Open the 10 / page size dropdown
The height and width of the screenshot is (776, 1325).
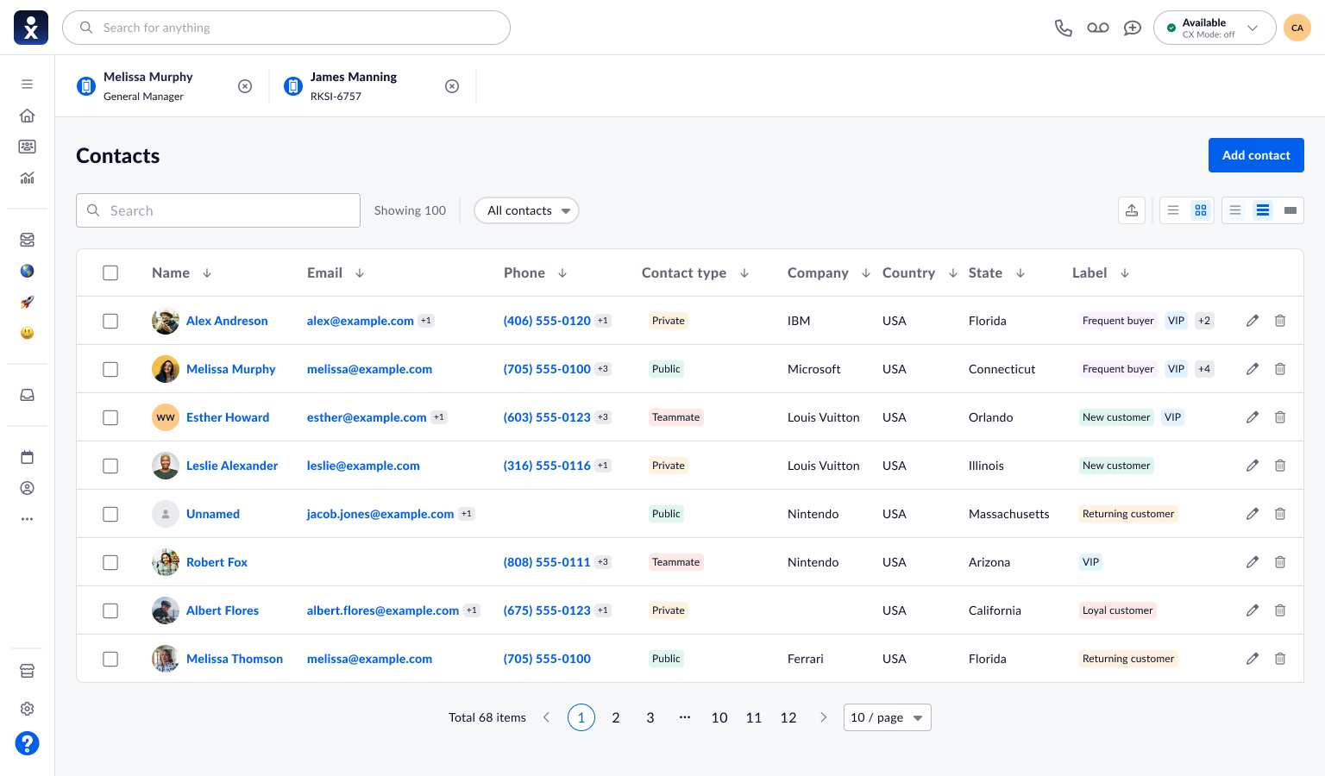click(x=887, y=717)
